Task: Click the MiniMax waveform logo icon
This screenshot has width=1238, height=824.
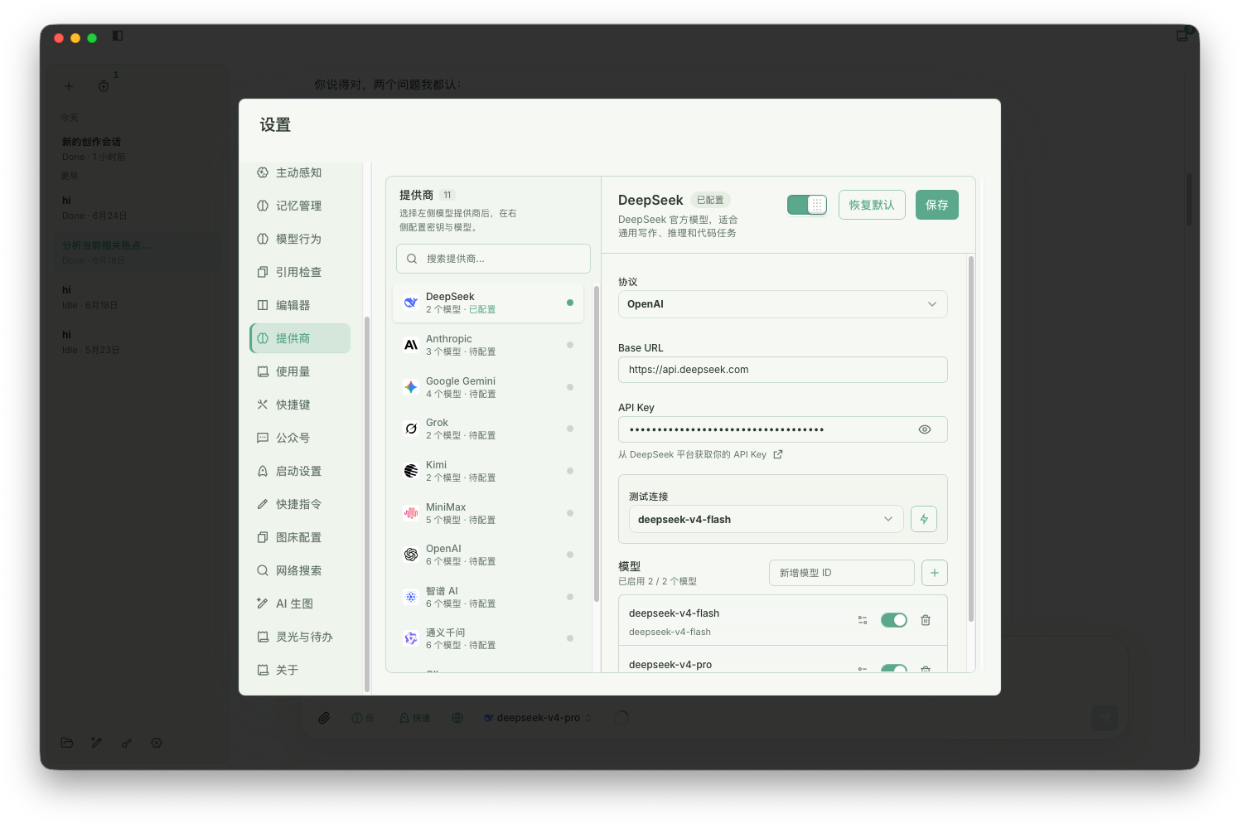Action: click(x=410, y=513)
